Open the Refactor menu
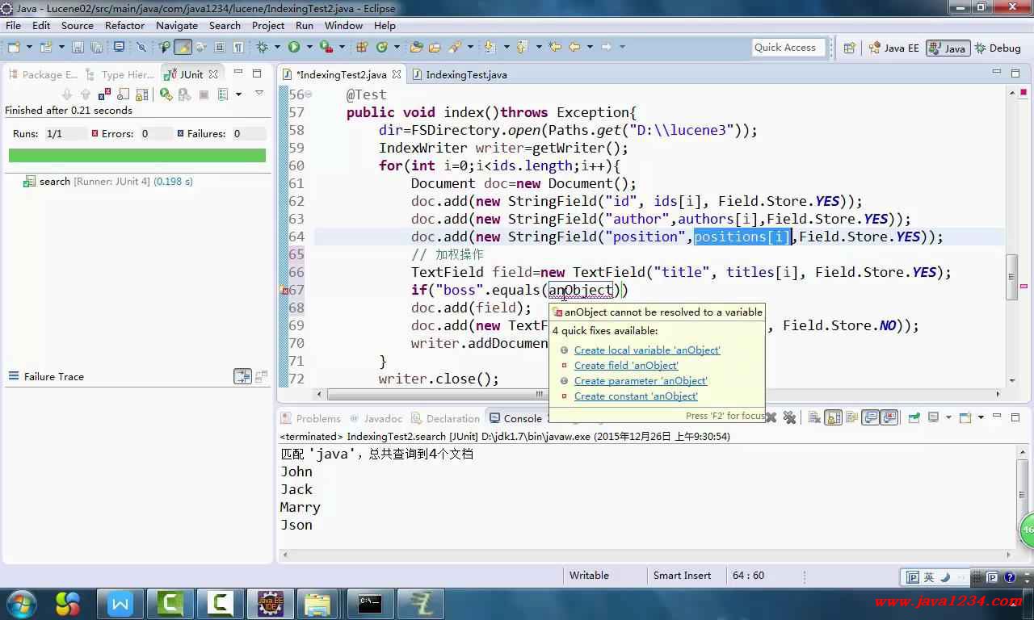The image size is (1034, 620). pos(124,25)
